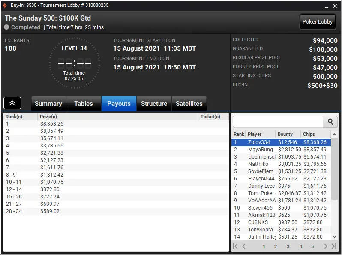
Task: Click the player search magnifier icon
Action: tap(330, 122)
